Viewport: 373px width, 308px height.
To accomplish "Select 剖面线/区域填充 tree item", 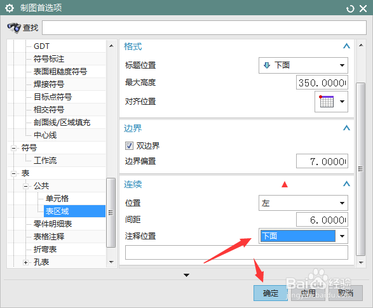I will (x=62, y=123).
